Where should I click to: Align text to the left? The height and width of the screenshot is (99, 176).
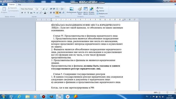pyautogui.click(x=51, y=13)
